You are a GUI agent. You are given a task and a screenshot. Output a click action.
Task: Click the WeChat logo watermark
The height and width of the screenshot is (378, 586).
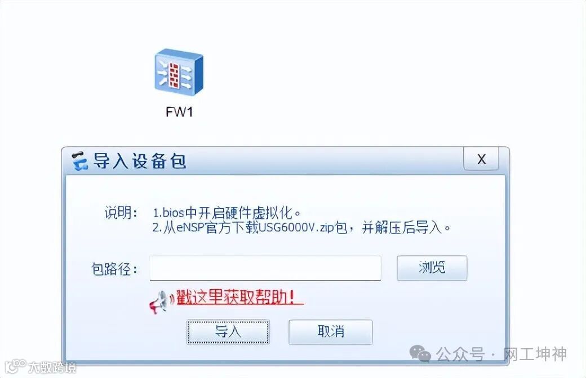point(420,354)
